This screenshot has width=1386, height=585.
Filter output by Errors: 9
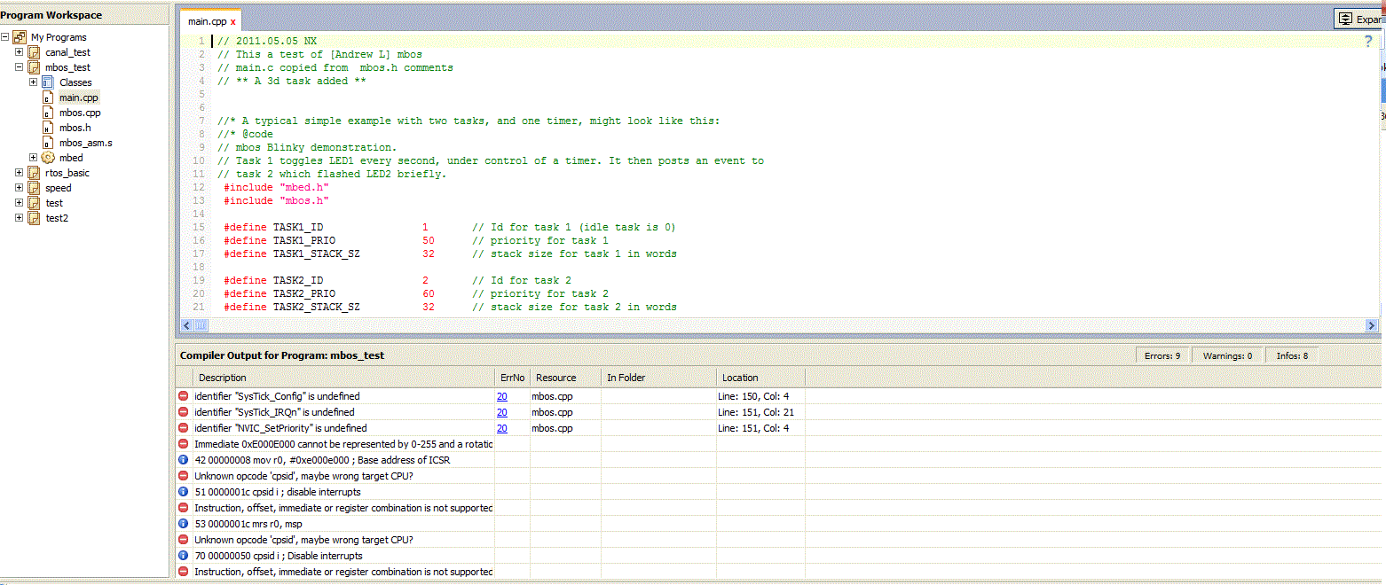[x=1162, y=355]
